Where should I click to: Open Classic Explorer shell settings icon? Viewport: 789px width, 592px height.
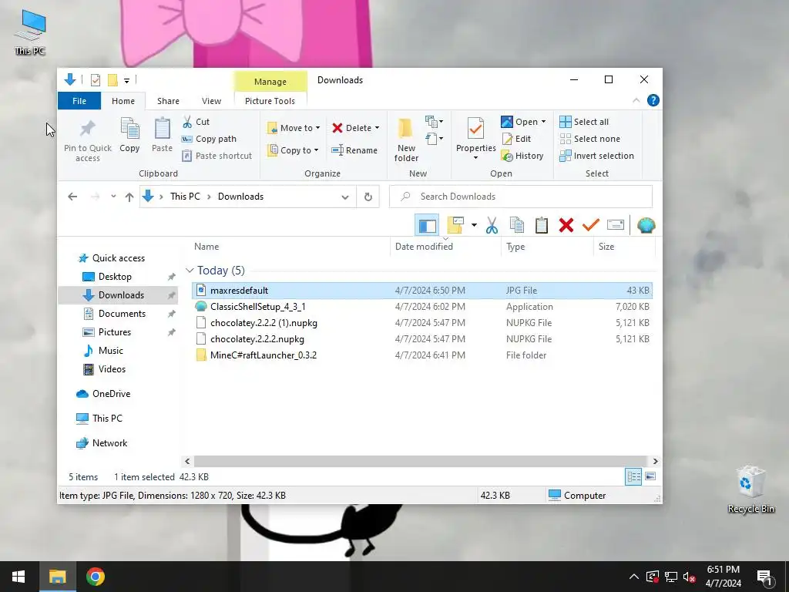tap(646, 225)
